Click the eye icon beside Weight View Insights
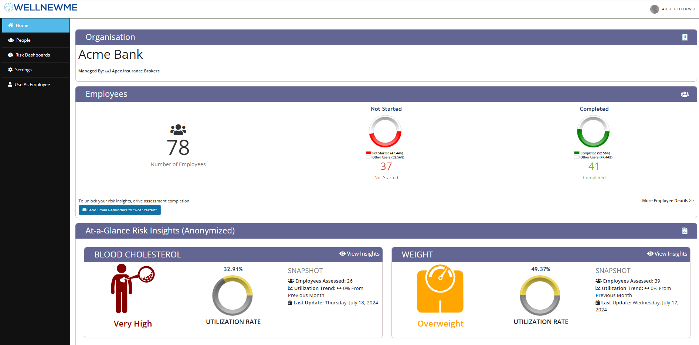699x345 pixels. (x=650, y=253)
